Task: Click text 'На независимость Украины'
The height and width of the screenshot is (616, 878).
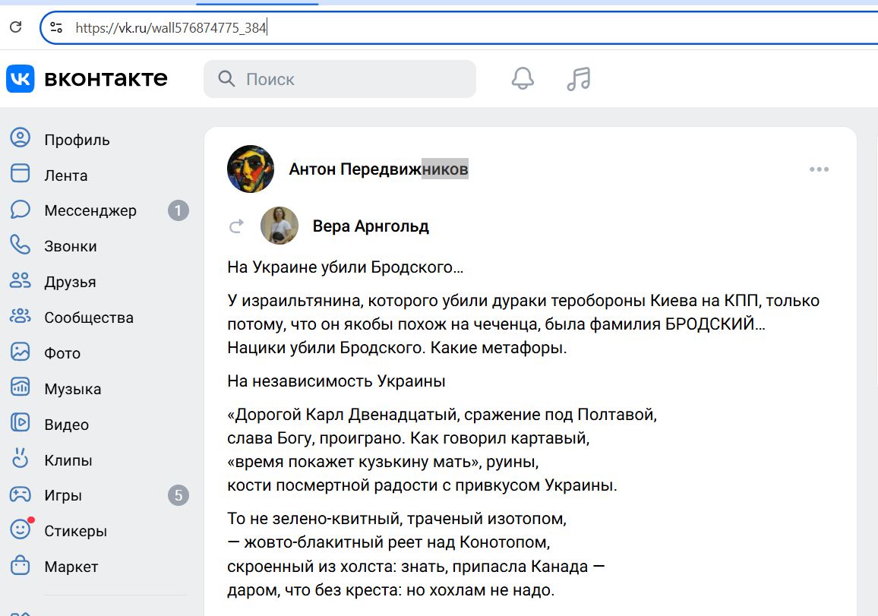Action: tap(336, 381)
